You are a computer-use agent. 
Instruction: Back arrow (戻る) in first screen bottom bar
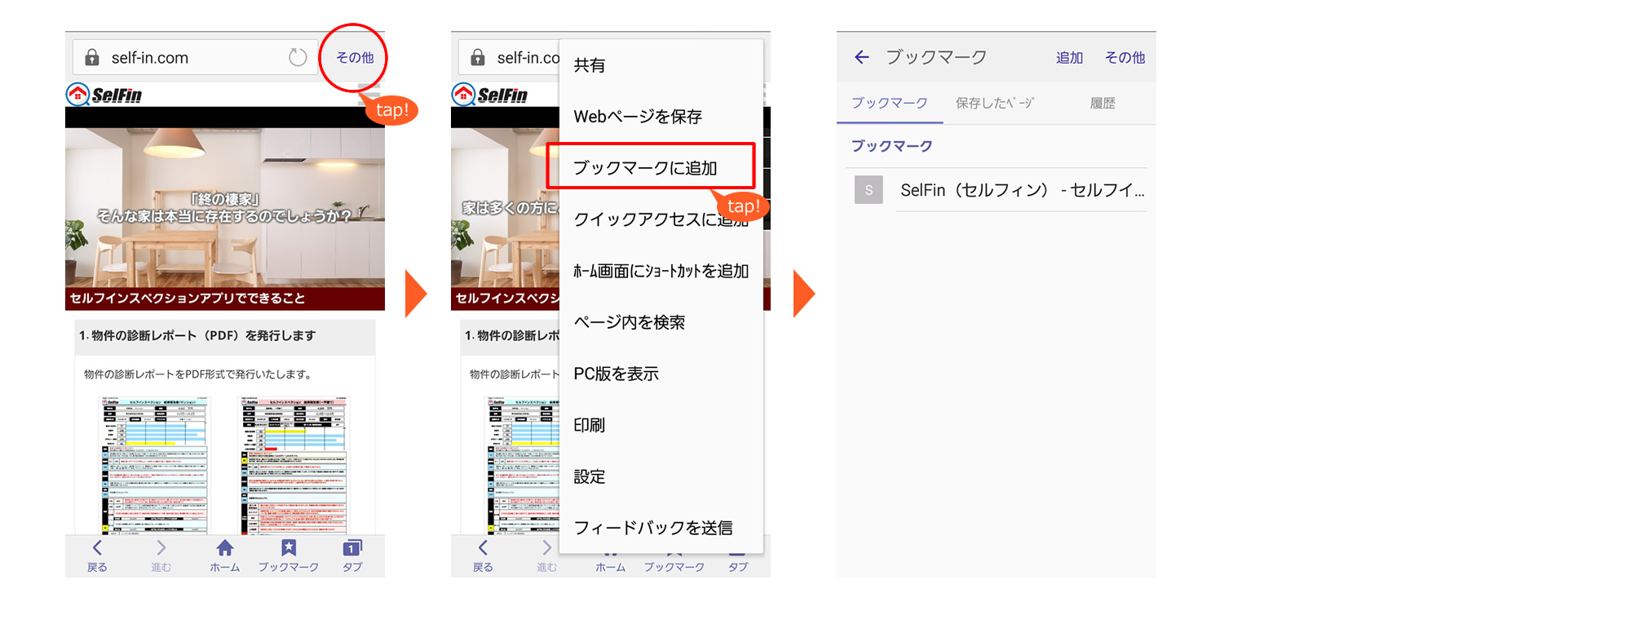click(97, 556)
